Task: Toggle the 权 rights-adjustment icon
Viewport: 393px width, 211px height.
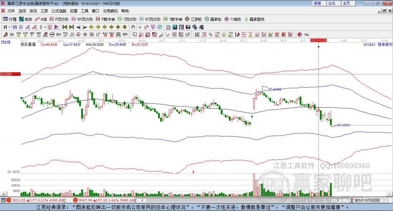Action: (50, 27)
